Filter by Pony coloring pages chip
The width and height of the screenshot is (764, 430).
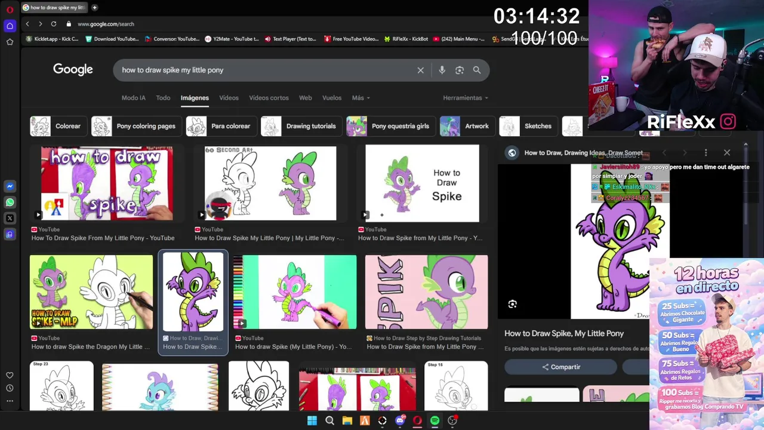pos(136,126)
